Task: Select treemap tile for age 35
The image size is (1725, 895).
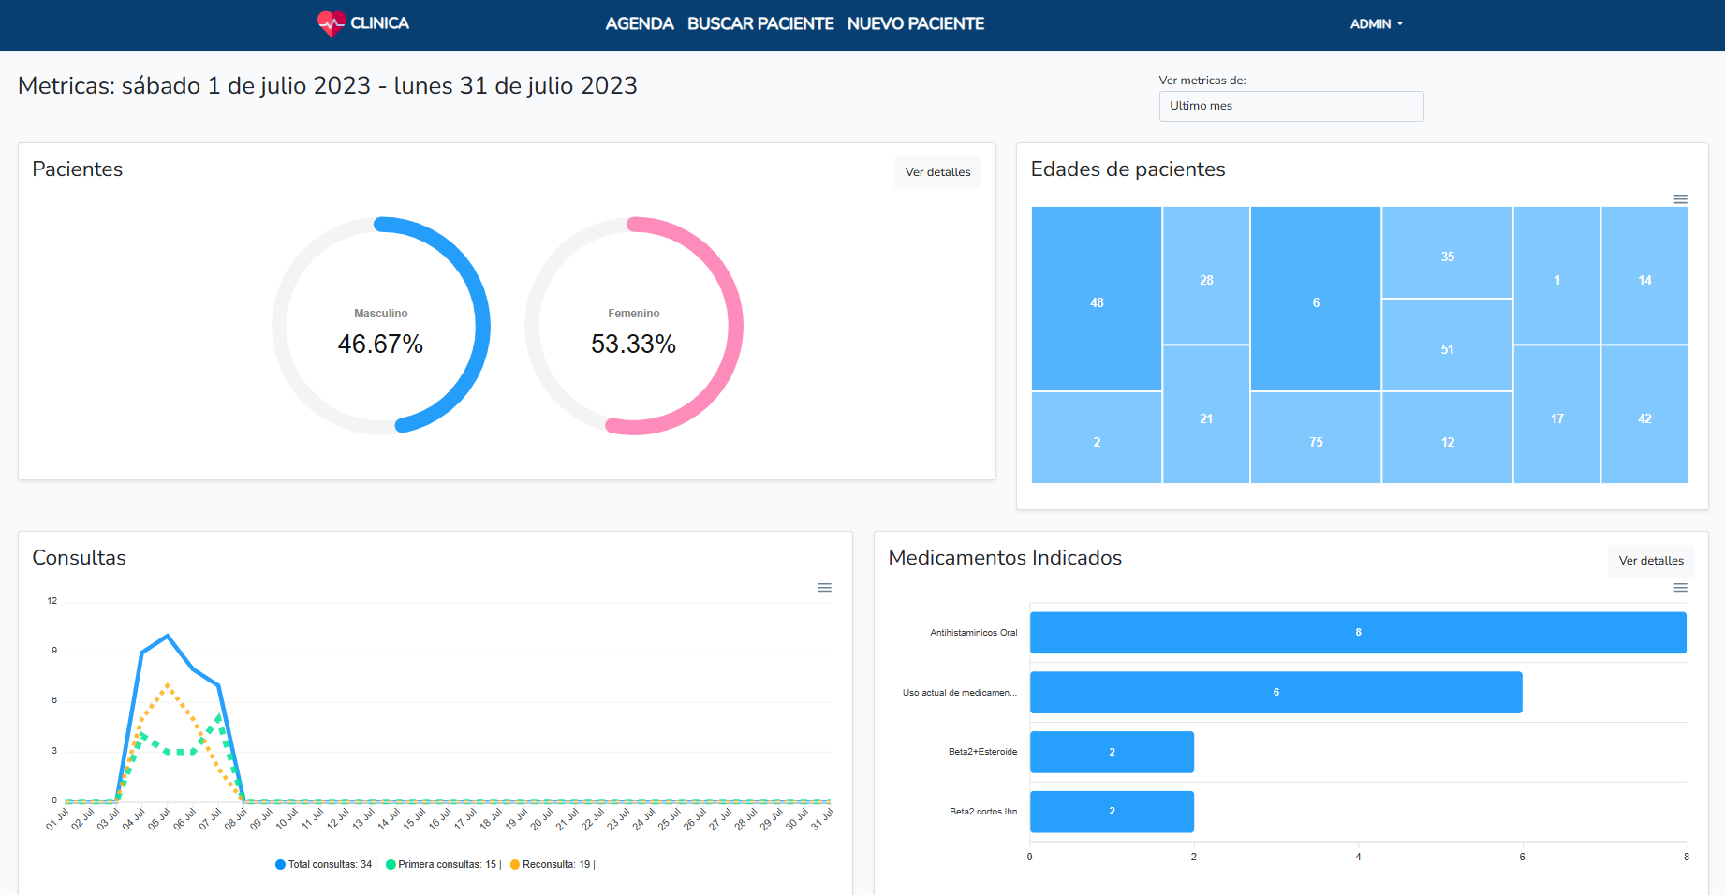Action: coord(1447,253)
